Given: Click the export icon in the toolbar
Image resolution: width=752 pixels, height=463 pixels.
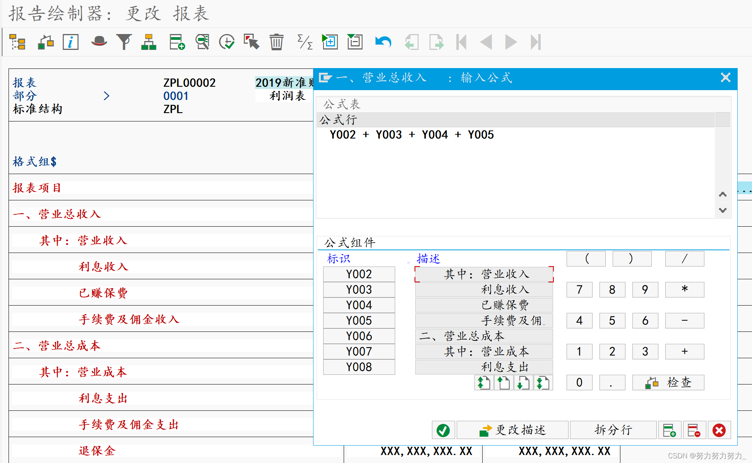Looking at the screenshot, I should tap(436, 42).
